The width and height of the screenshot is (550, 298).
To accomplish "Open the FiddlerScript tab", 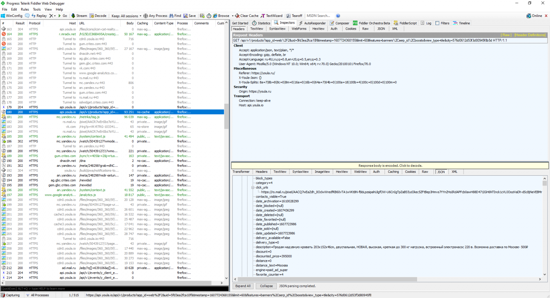I will click(x=405, y=23).
